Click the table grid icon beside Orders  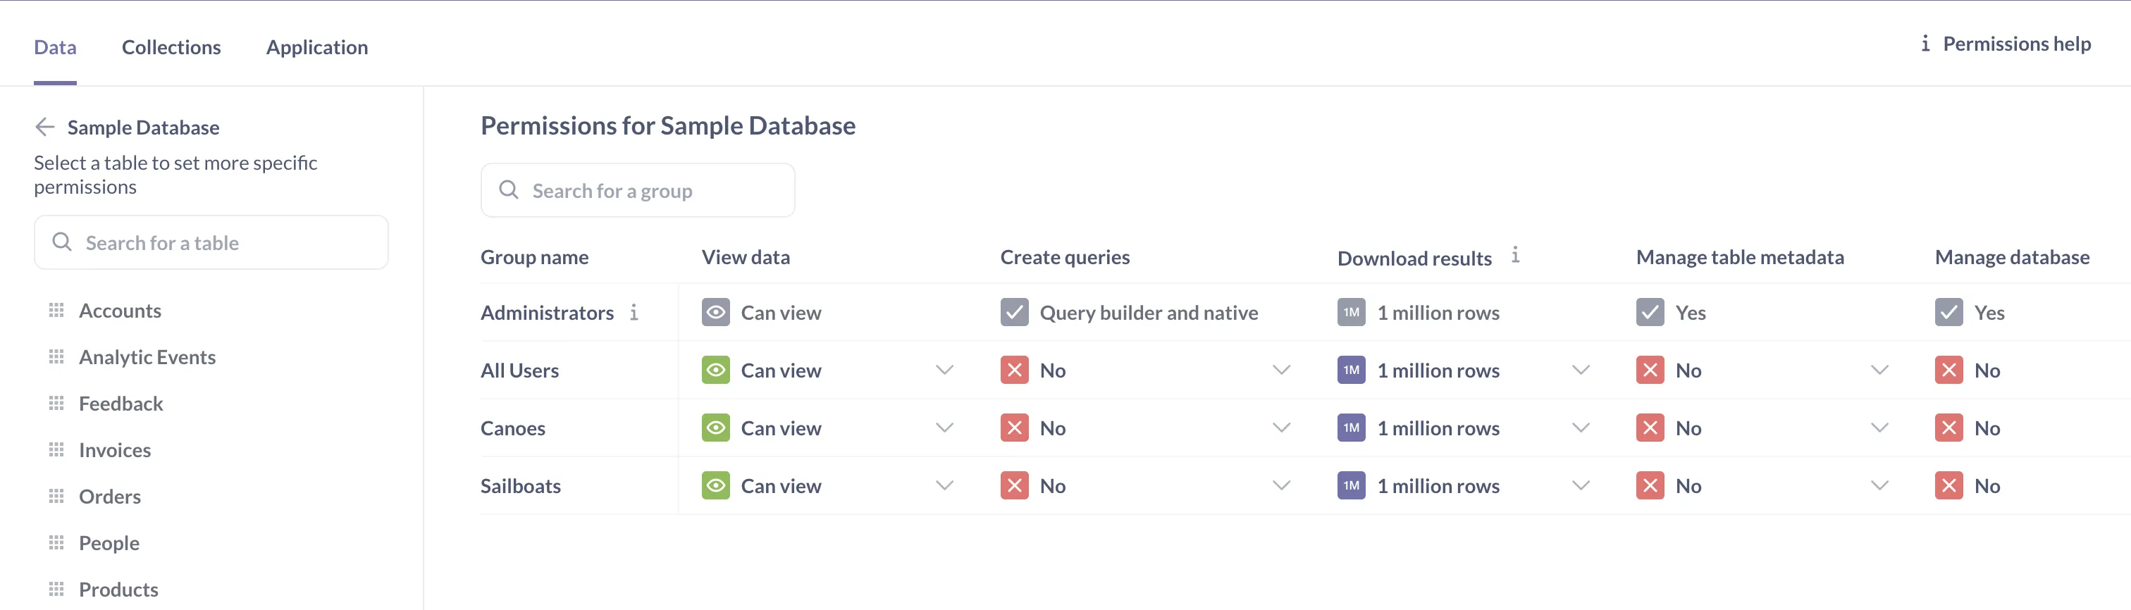tap(56, 496)
